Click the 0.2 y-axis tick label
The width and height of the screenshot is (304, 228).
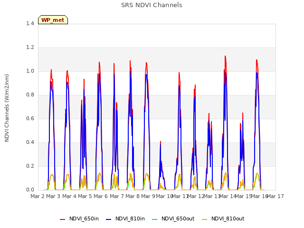pos(30,166)
